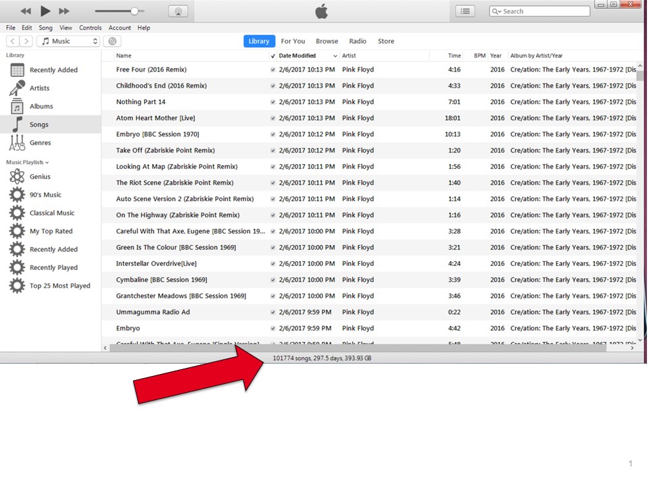Viewport: 649px width, 486px height.
Task: Click the Genres guitars icon
Action: (x=17, y=142)
